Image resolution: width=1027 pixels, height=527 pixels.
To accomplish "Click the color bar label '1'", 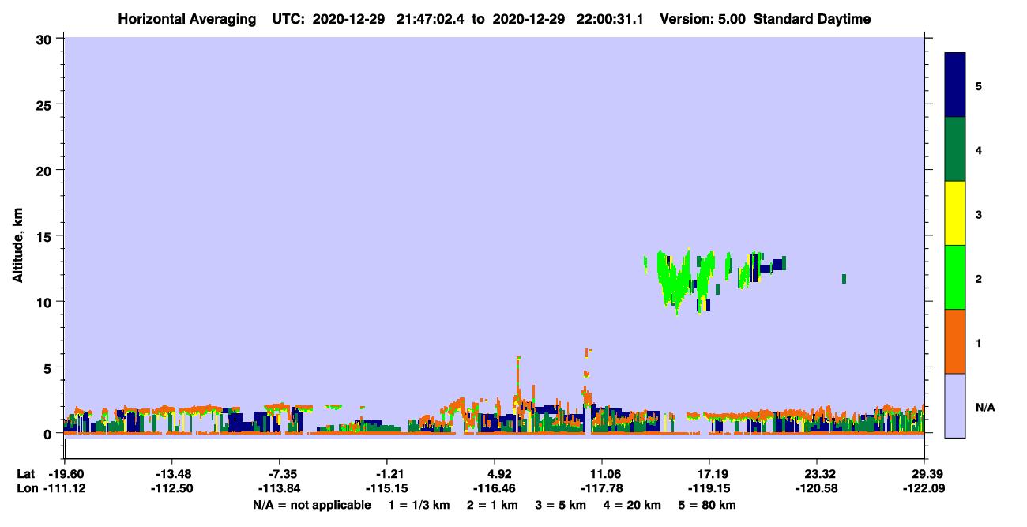I will click(x=979, y=343).
